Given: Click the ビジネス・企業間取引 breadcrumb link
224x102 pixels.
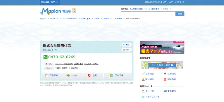Looking at the screenshot, I should [x=68, y=18].
